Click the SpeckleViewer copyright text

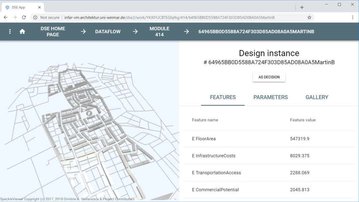tap(67, 199)
